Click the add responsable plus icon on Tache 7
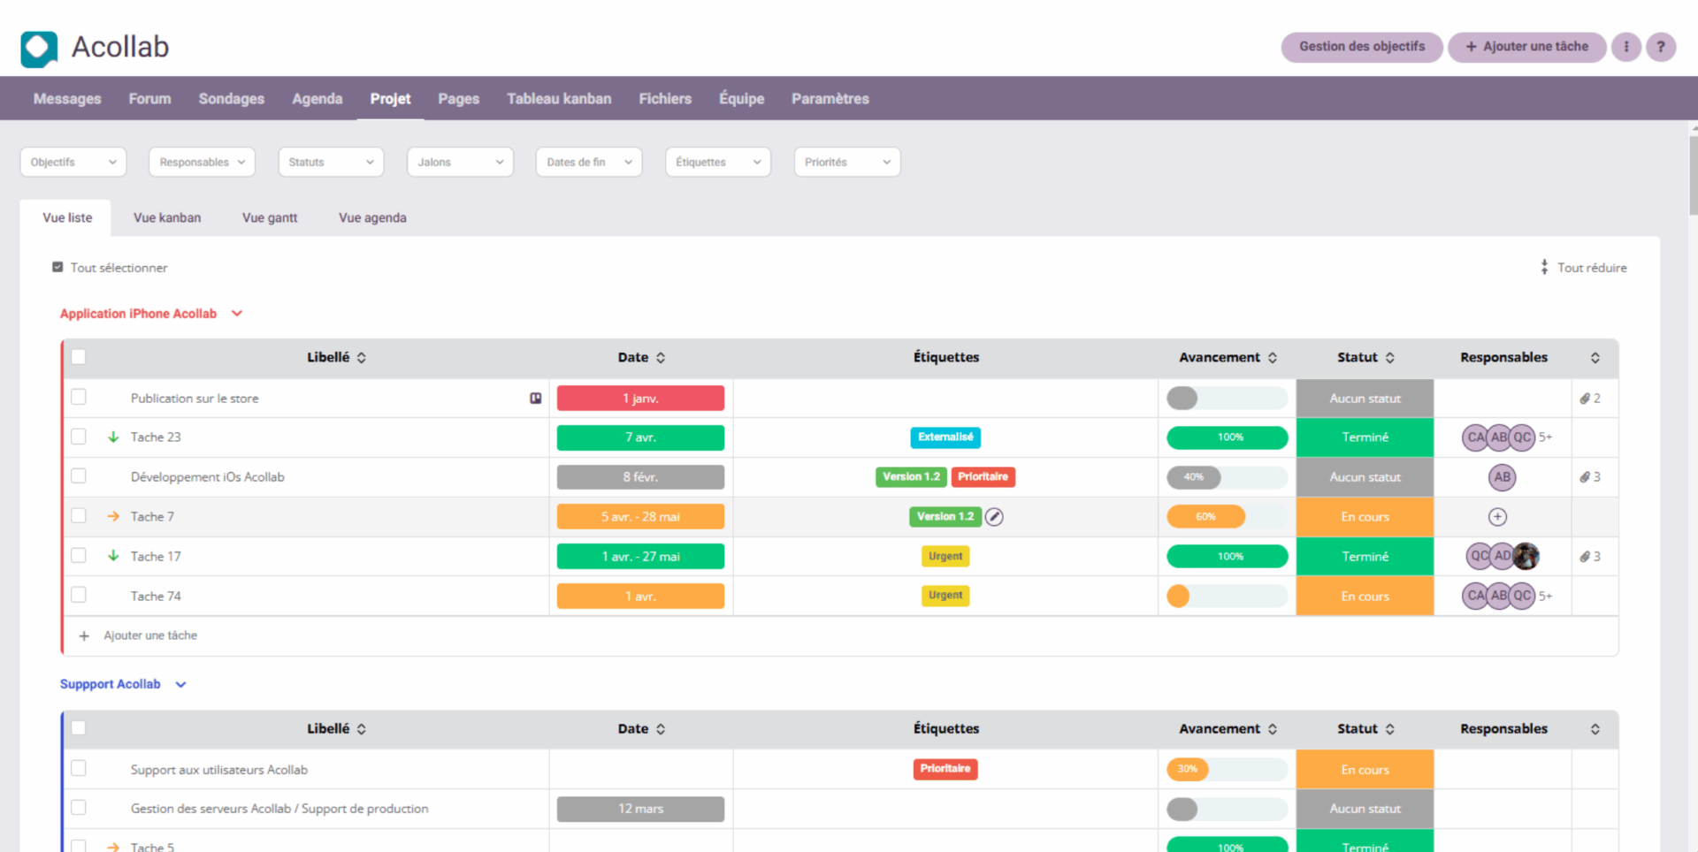This screenshot has width=1698, height=852. (1497, 516)
